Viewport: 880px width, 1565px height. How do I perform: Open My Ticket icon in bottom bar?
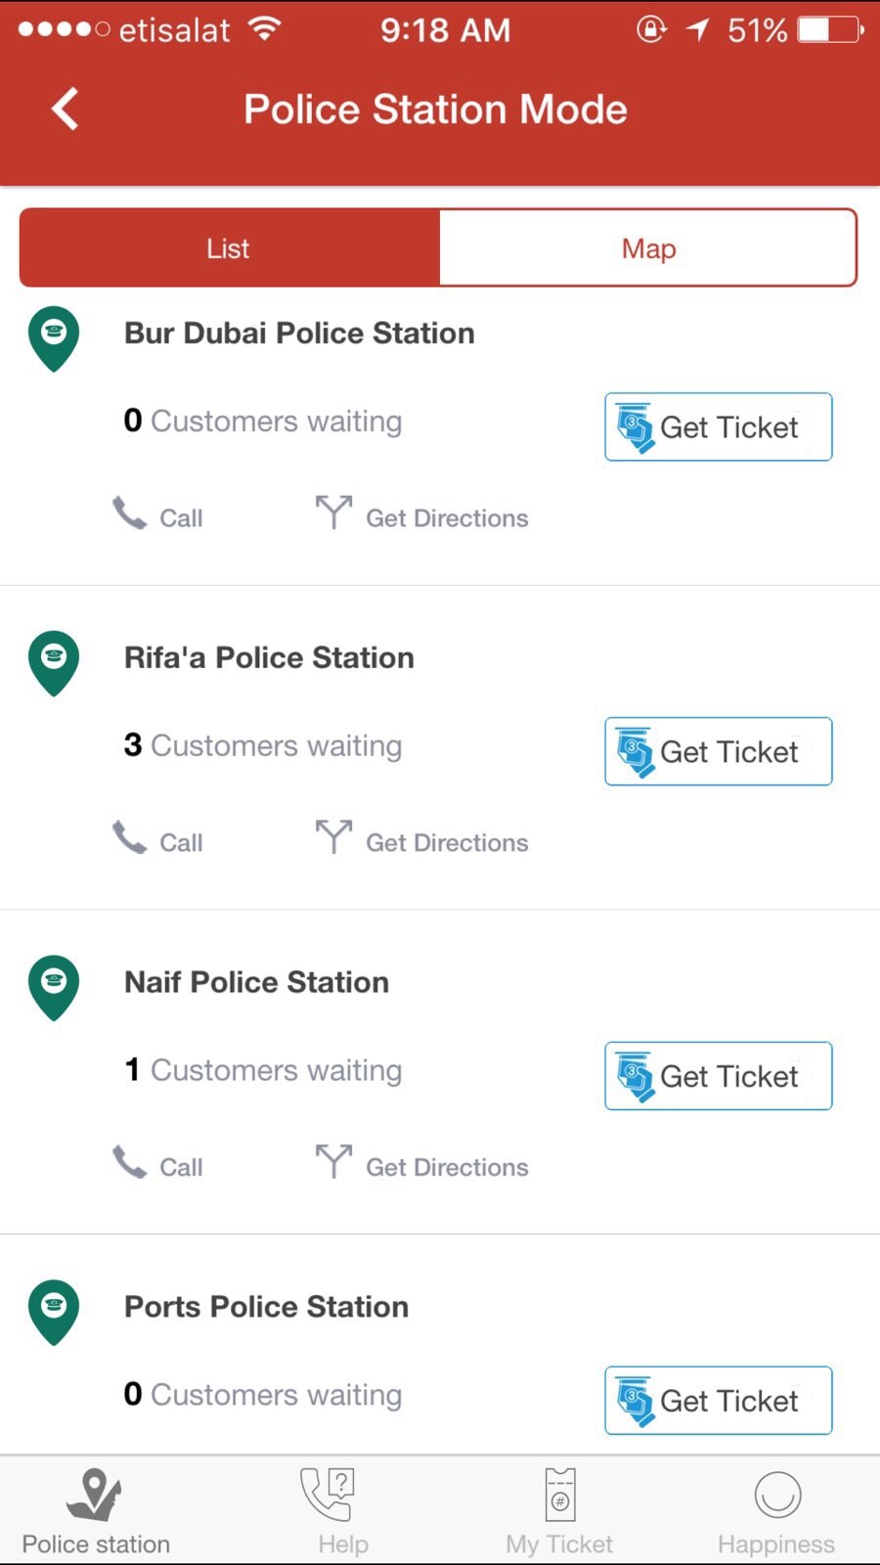[560, 1495]
